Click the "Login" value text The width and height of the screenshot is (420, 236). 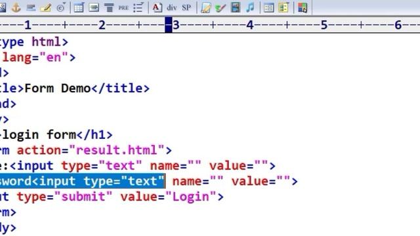(x=191, y=197)
